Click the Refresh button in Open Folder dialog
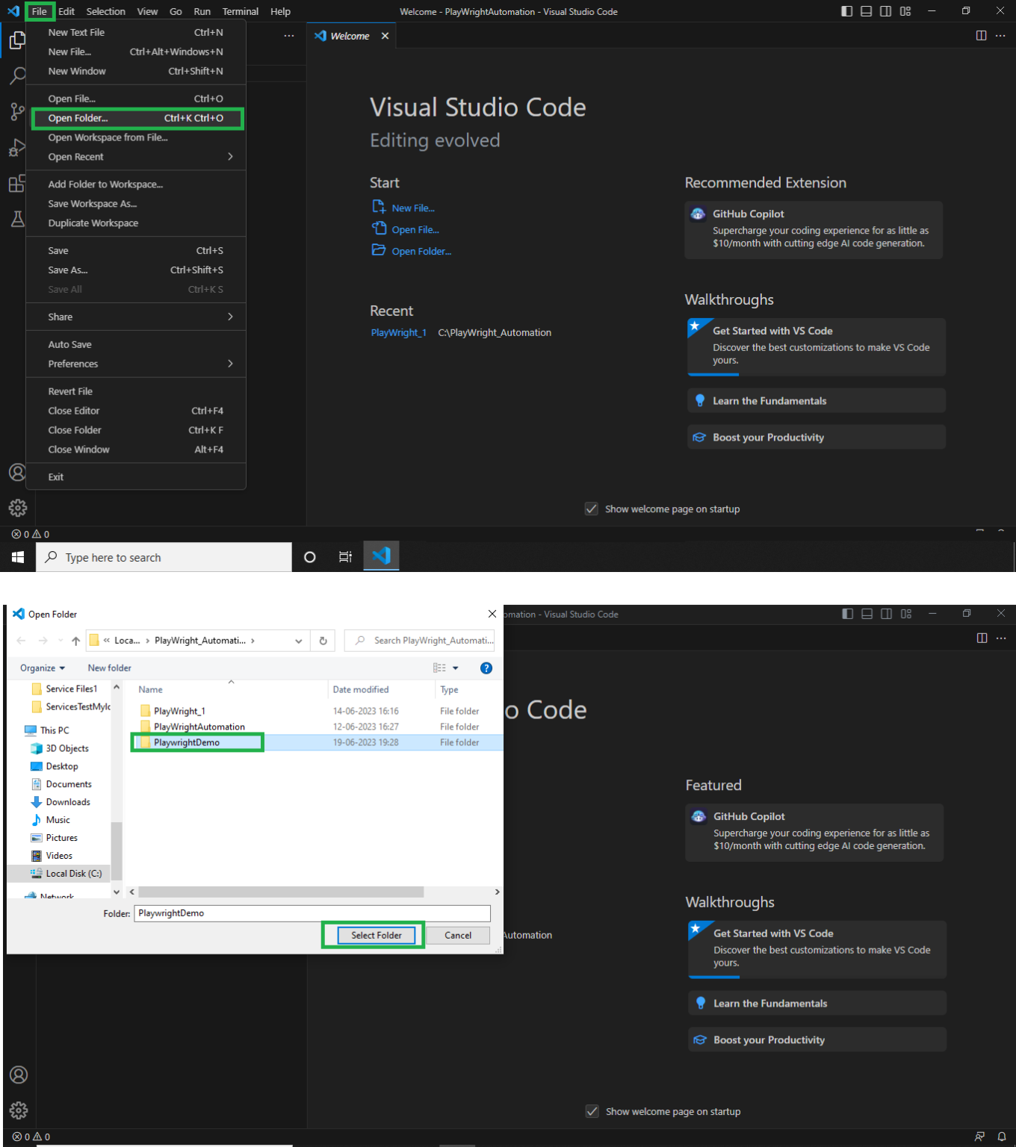This screenshot has width=1016, height=1147. tap(323, 641)
